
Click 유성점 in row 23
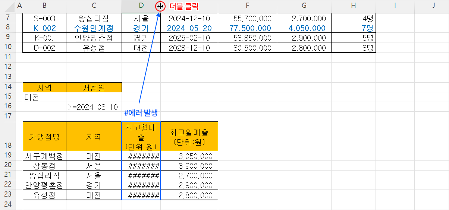click(x=45, y=195)
